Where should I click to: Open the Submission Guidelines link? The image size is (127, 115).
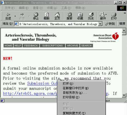pyautogui.click(x=42, y=83)
